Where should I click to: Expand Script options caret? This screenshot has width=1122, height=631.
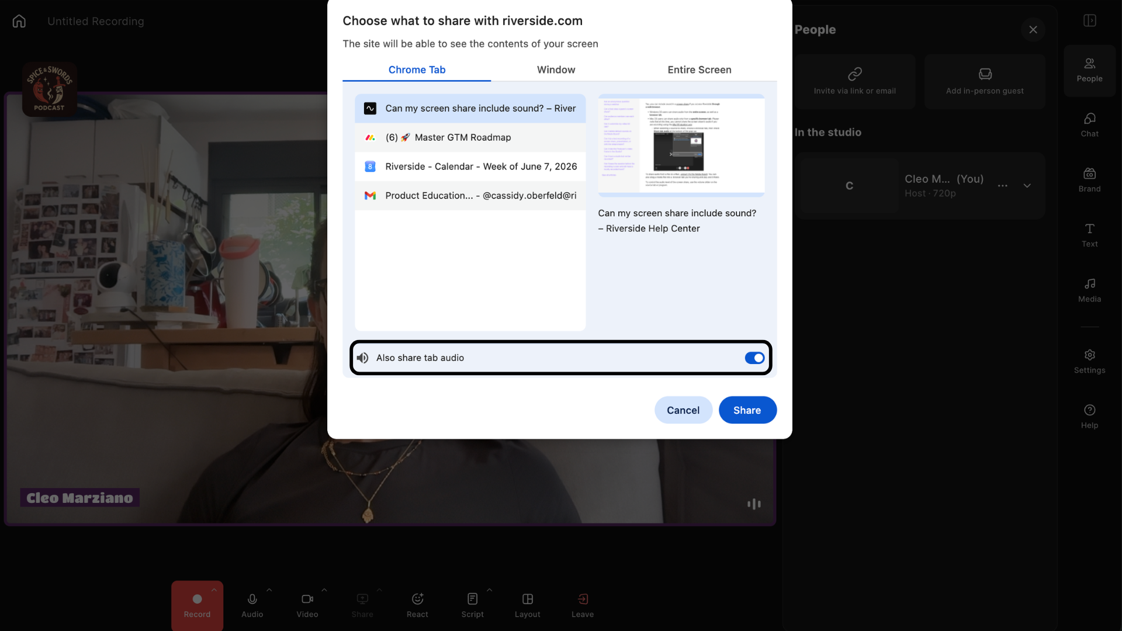coord(489,590)
